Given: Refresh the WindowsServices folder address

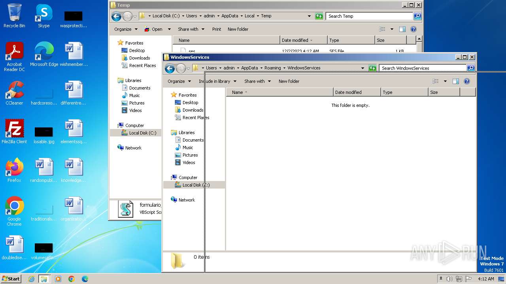Looking at the screenshot, I should 372,68.
